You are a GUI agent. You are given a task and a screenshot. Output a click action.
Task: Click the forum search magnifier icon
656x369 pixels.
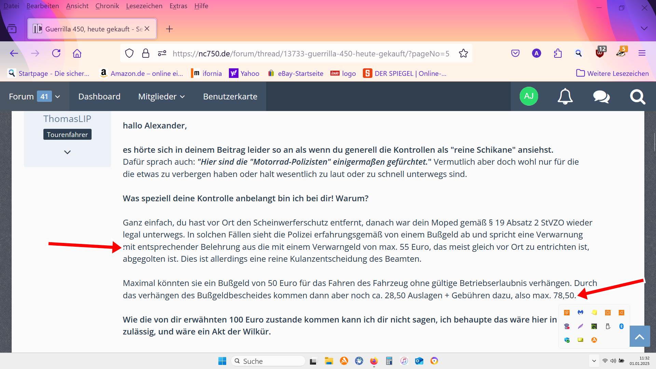(x=638, y=96)
